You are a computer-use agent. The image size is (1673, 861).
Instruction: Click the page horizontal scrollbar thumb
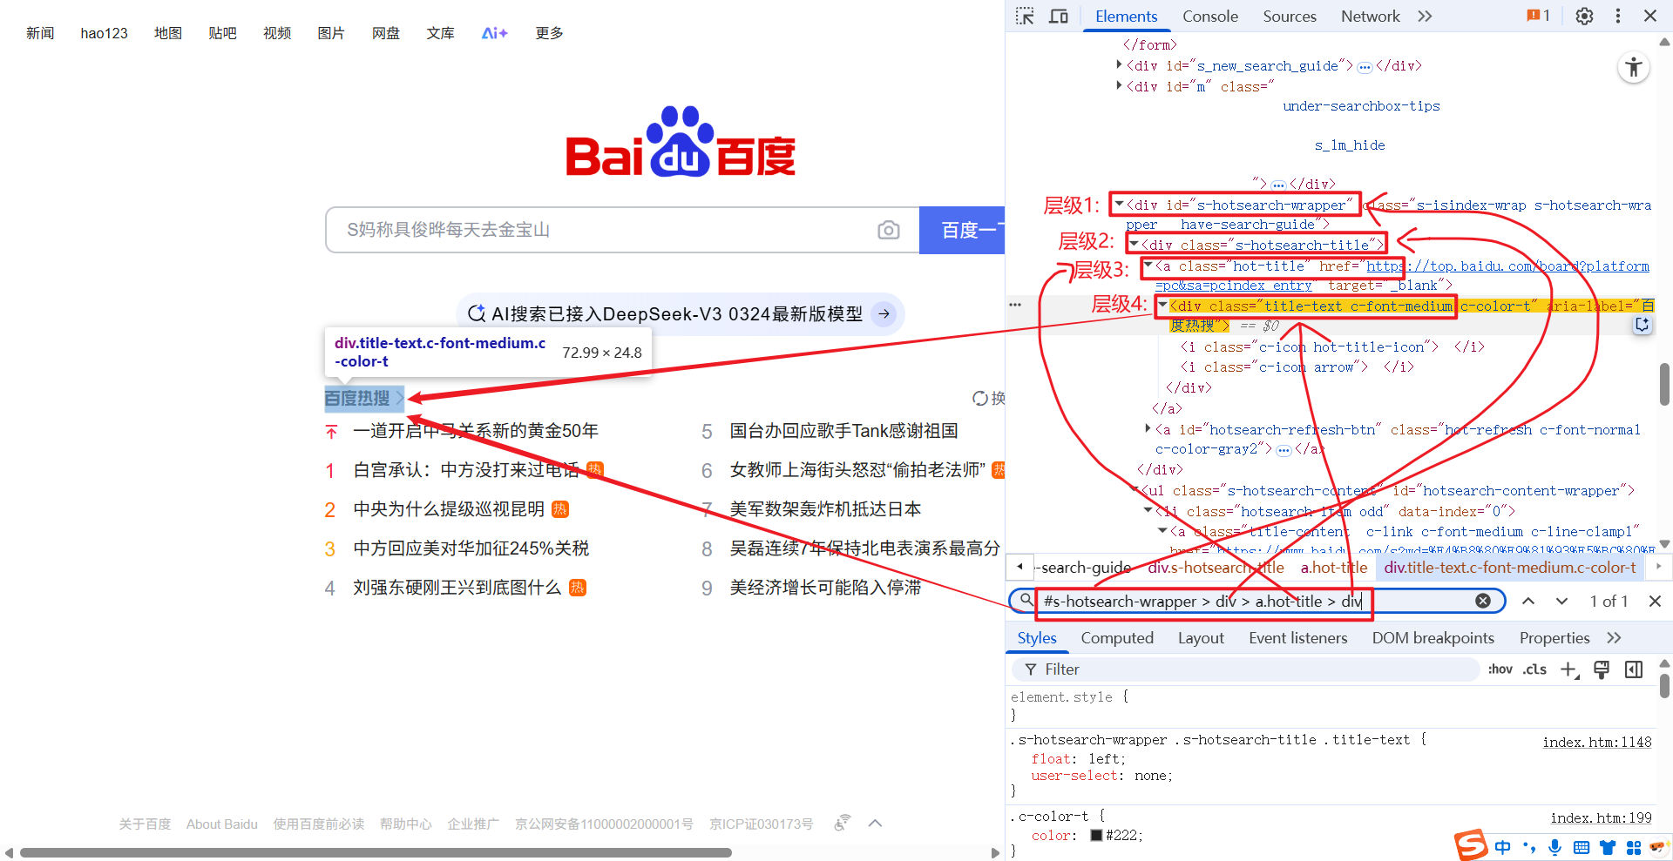point(376,852)
